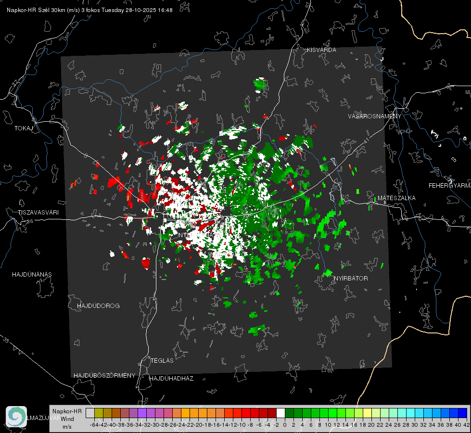This screenshot has width=471, height=433.
Task: Click the 'Napkor-HR' legend title
Action: pyautogui.click(x=67, y=411)
